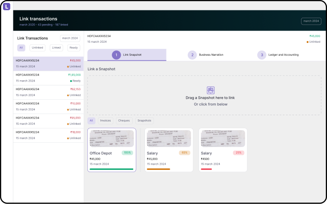This screenshot has height=204, width=327.
Task: Select the ₹10,000 transaction row
Action: point(48,107)
